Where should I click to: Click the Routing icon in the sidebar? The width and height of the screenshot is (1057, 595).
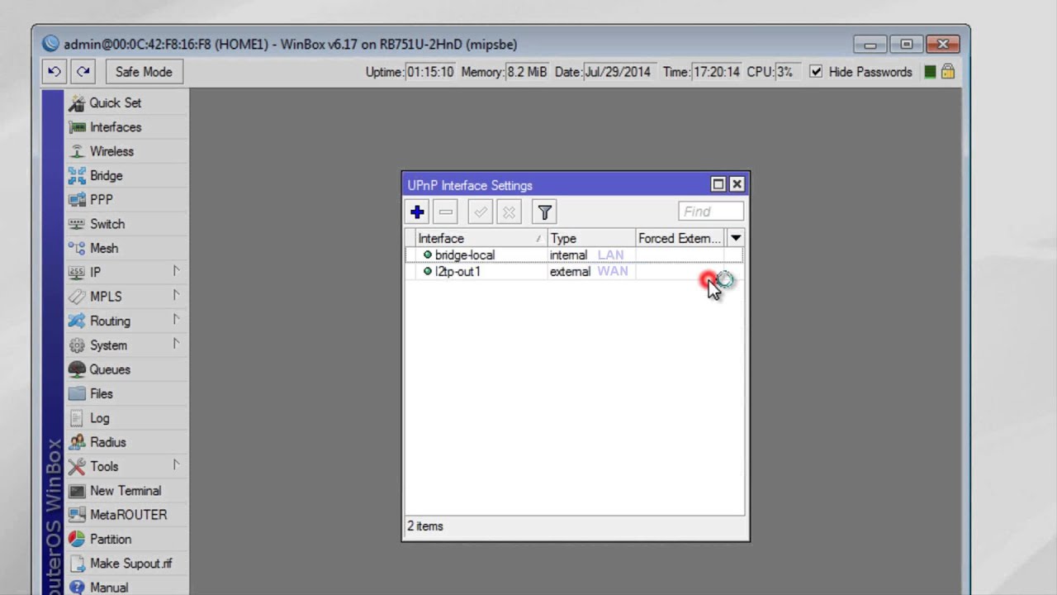[77, 321]
